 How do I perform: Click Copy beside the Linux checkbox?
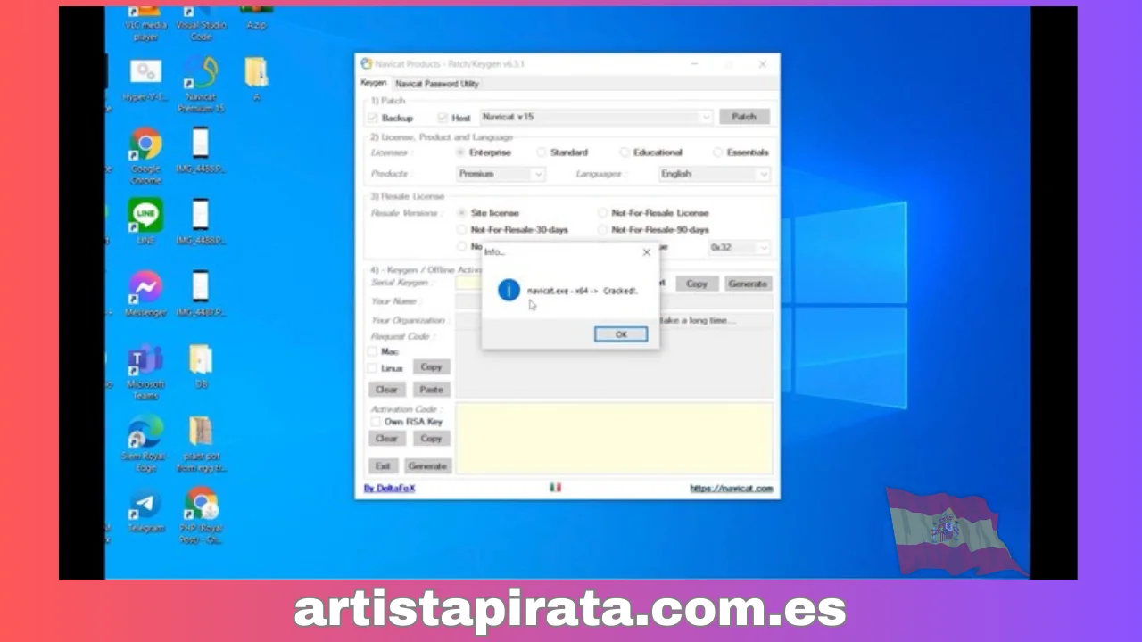pos(431,367)
